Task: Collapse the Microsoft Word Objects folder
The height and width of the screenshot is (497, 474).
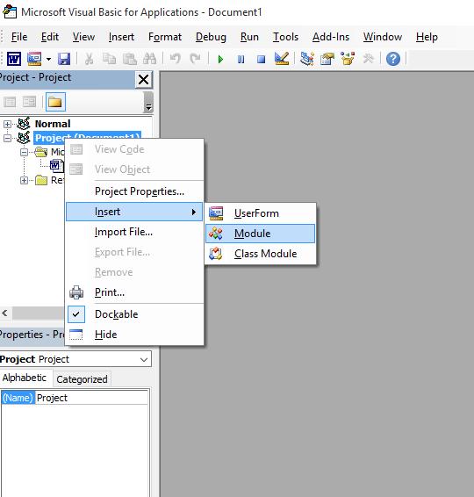Action: (24, 153)
